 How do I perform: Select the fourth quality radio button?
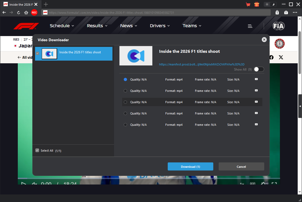[125, 113]
